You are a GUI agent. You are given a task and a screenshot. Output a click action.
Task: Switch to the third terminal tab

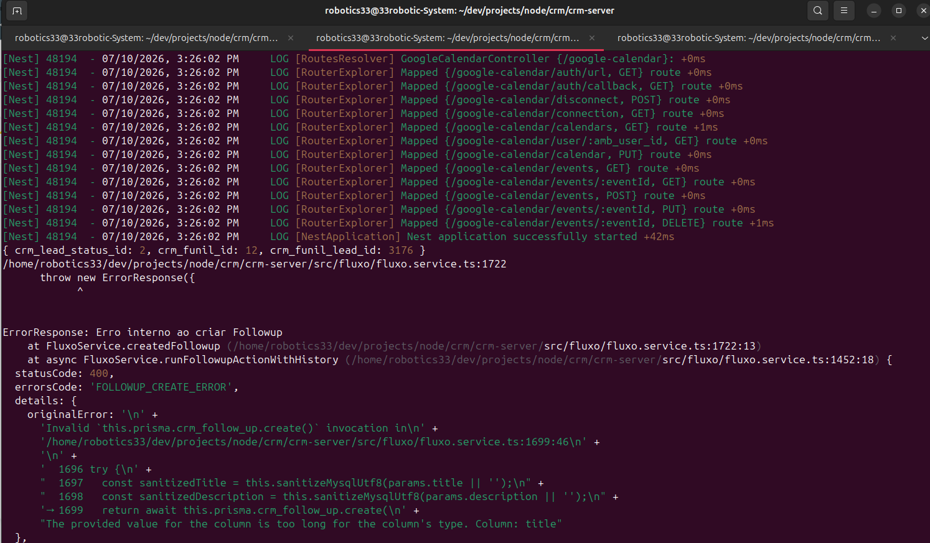749,38
